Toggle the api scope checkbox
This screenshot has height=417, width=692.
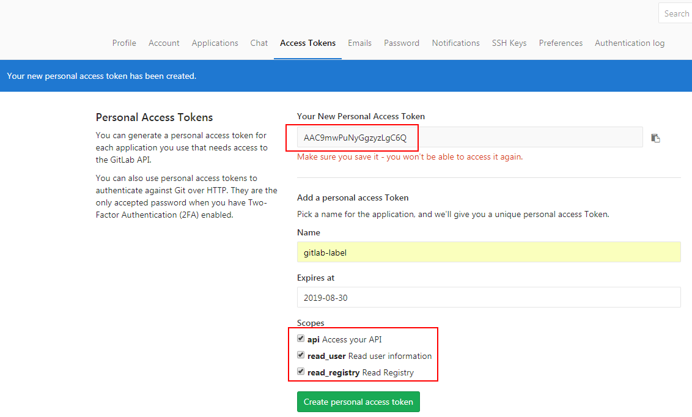tap(301, 339)
